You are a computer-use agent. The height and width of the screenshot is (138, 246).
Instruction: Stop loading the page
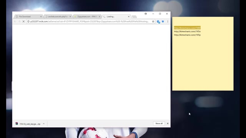23,21
